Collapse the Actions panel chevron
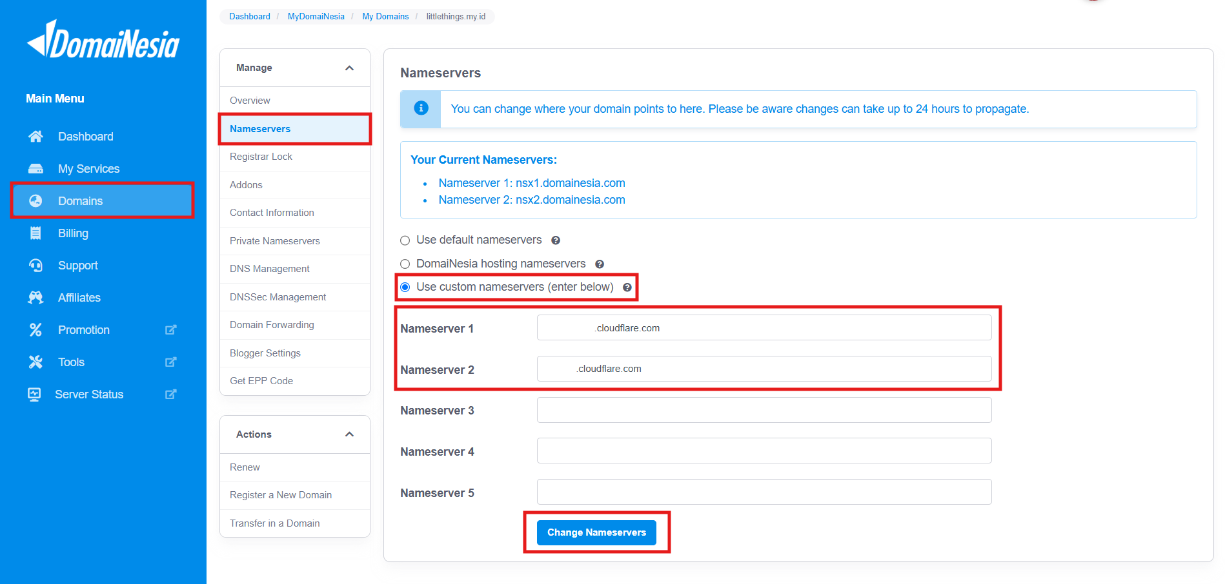The width and height of the screenshot is (1225, 584). [349, 434]
